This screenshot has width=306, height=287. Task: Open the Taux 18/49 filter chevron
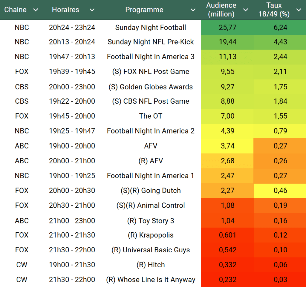(299, 10)
